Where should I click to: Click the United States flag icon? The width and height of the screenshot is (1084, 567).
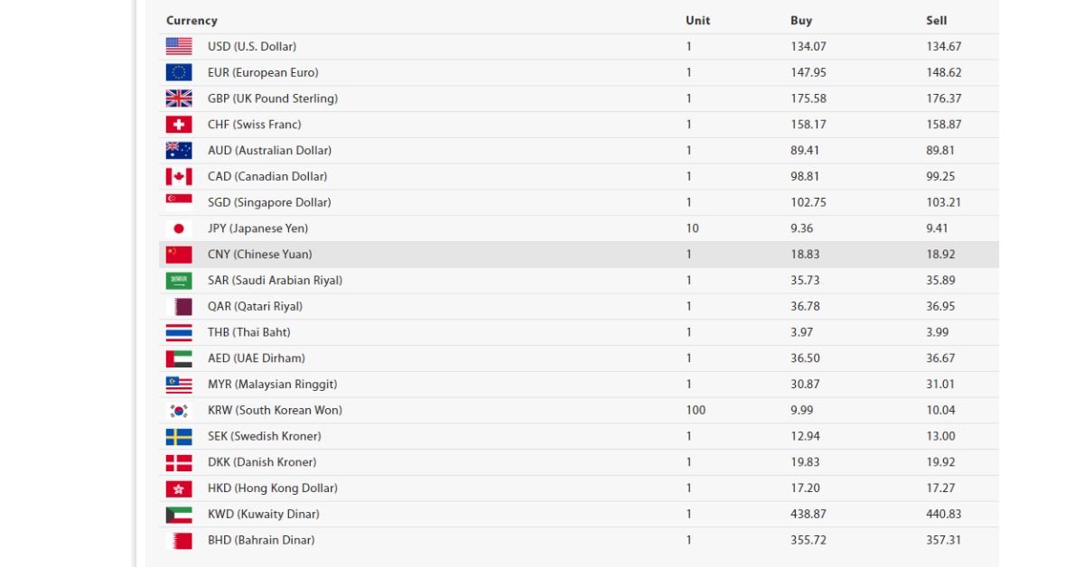coord(179,46)
